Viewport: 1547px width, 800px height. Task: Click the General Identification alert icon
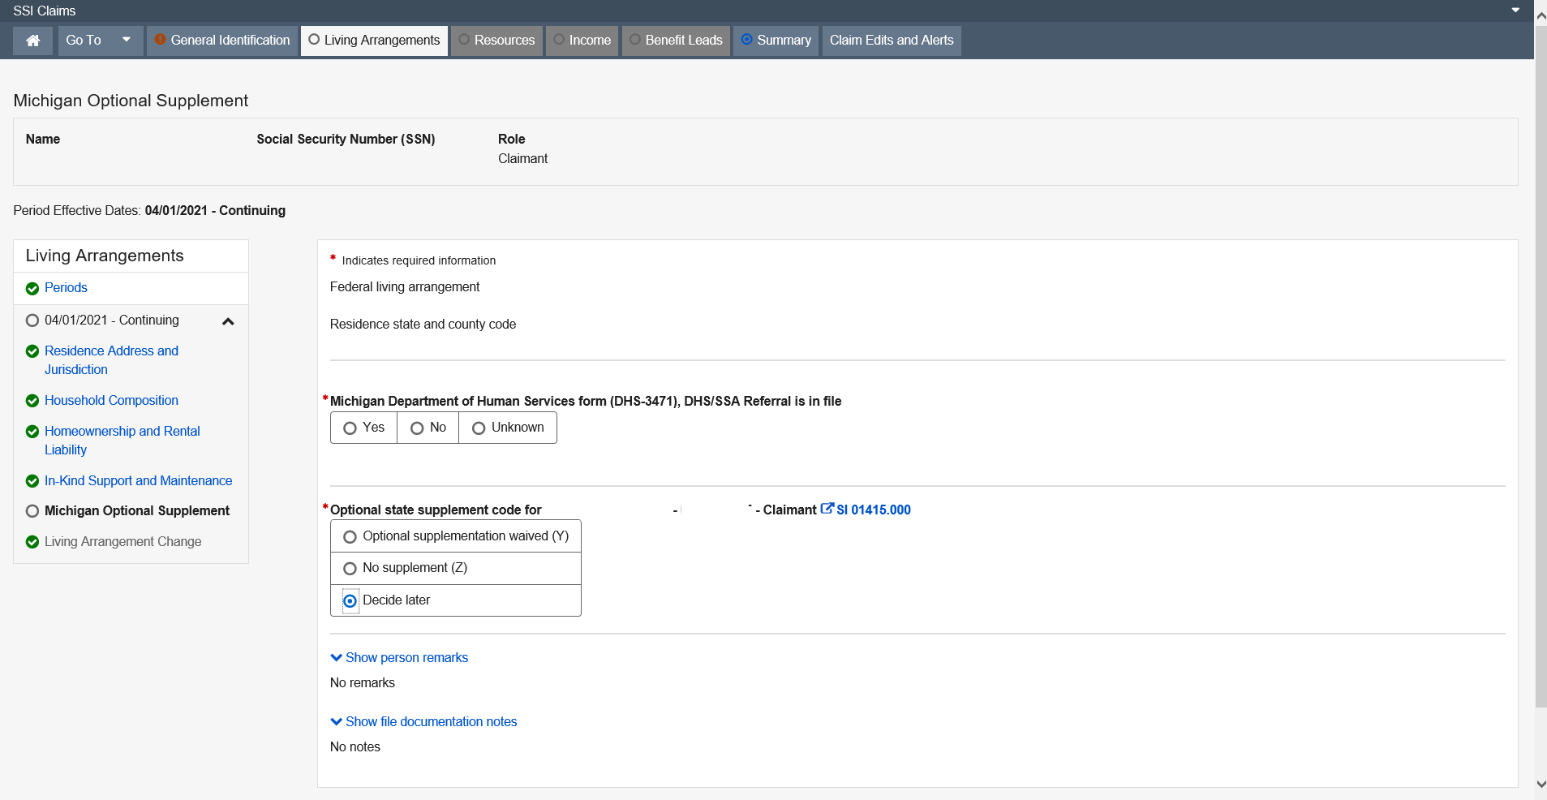(161, 40)
